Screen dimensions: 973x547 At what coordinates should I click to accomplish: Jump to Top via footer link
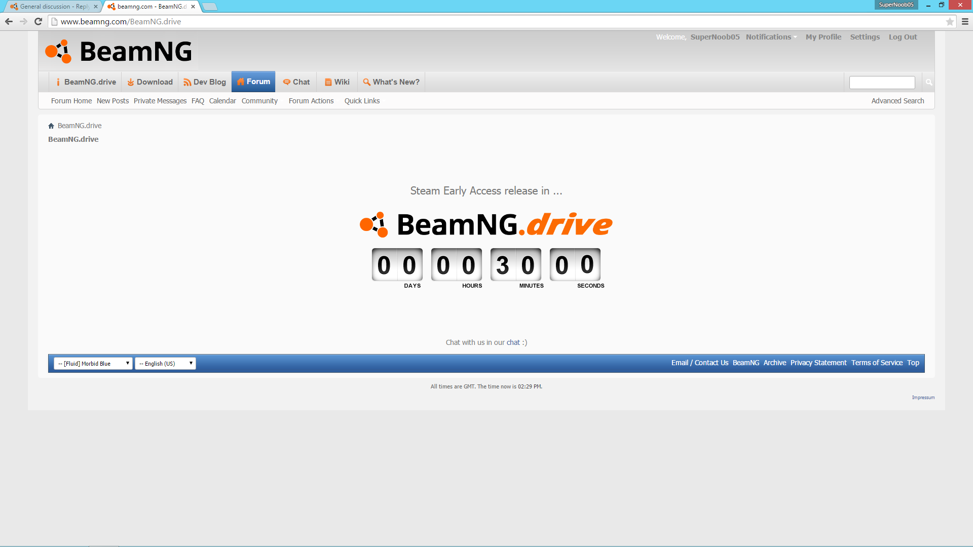click(x=913, y=363)
